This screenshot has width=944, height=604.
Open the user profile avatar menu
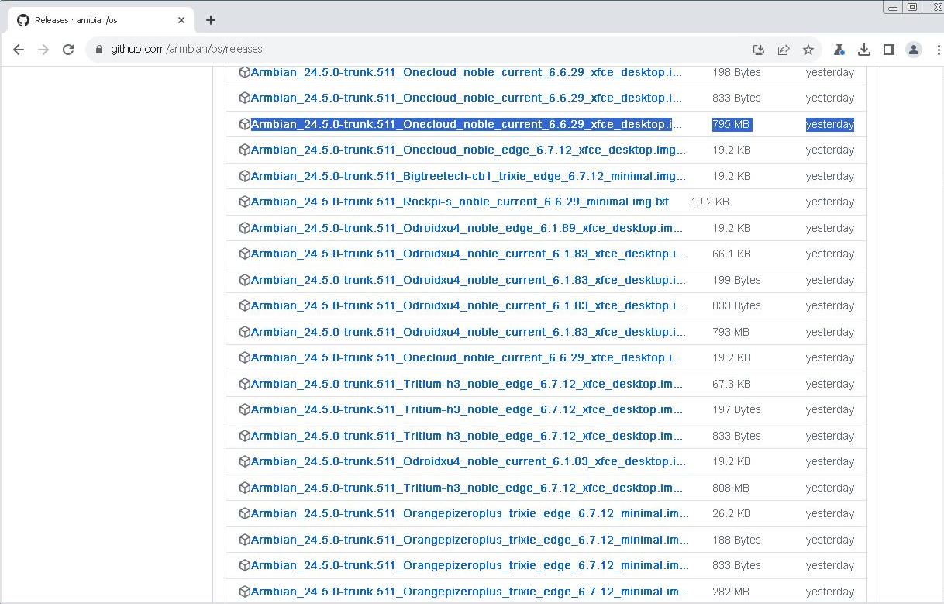coord(914,50)
